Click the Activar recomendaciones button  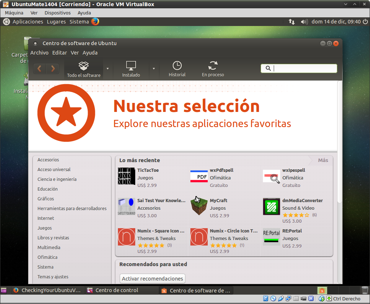(x=152, y=279)
